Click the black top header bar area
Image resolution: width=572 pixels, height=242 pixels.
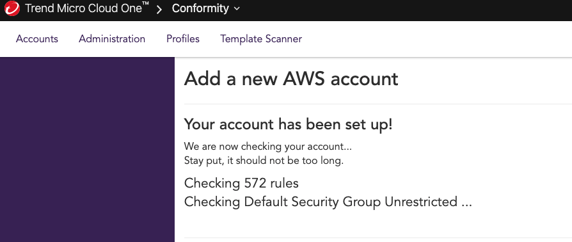(x=401, y=10)
